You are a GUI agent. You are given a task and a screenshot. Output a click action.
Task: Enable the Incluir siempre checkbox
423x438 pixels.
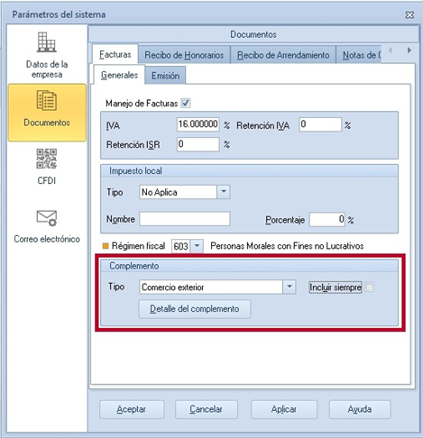tap(369, 287)
